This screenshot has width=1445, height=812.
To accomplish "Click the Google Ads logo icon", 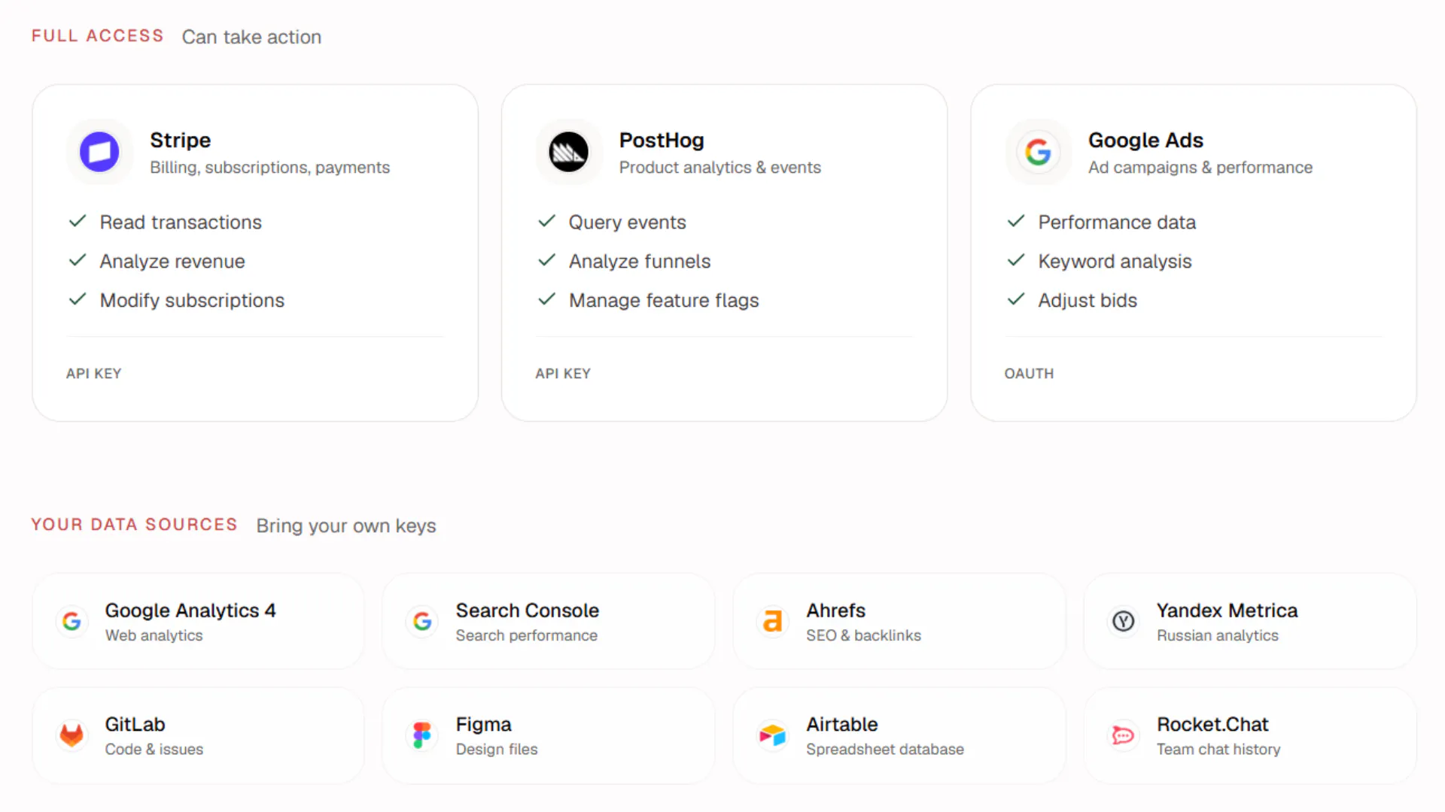I will click(1038, 152).
